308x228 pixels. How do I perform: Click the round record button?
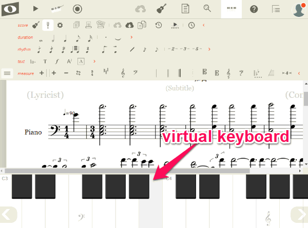[78, 9]
